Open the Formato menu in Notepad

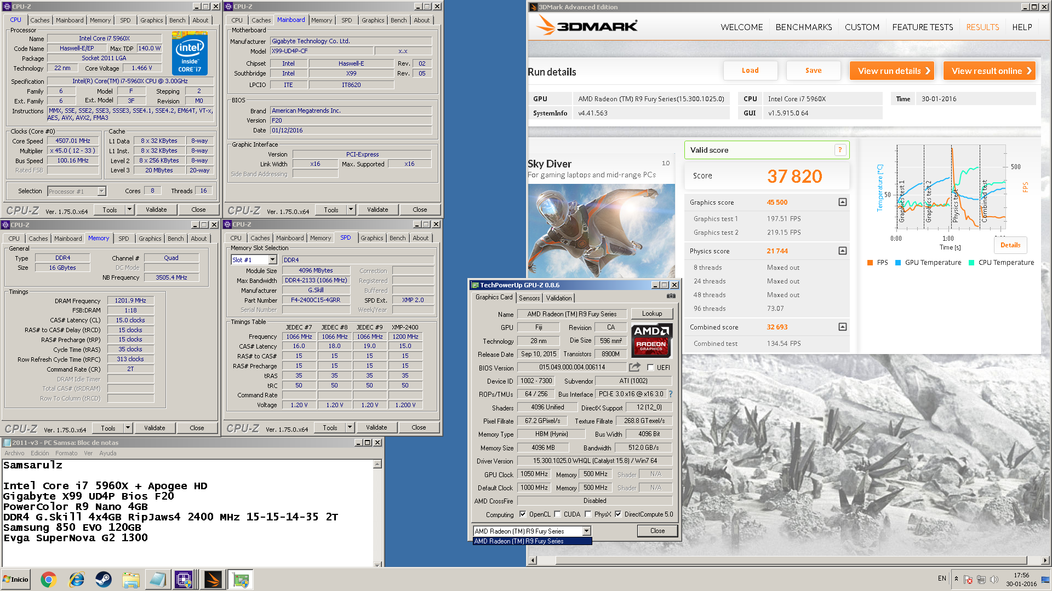[66, 453]
